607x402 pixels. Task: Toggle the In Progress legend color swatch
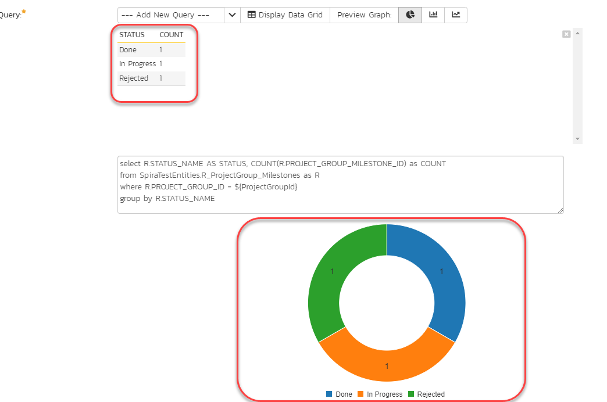click(x=360, y=394)
